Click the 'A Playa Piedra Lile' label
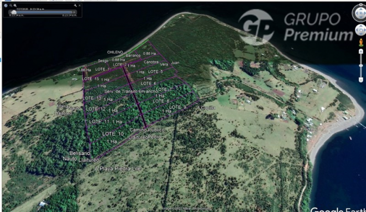The width and height of the screenshot is (366, 212). point(118,168)
